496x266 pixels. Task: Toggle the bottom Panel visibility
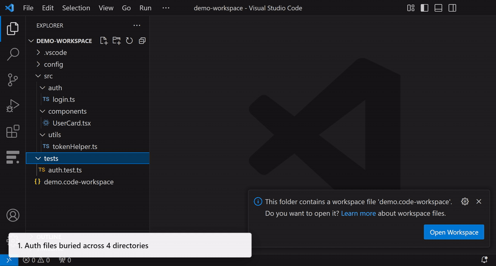(x=439, y=8)
